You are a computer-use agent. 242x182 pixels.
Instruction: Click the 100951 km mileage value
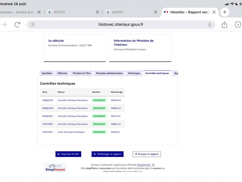(116, 124)
